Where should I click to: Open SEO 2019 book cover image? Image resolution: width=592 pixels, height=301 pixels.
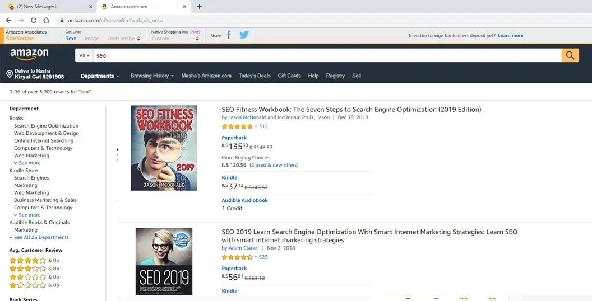tap(164, 261)
